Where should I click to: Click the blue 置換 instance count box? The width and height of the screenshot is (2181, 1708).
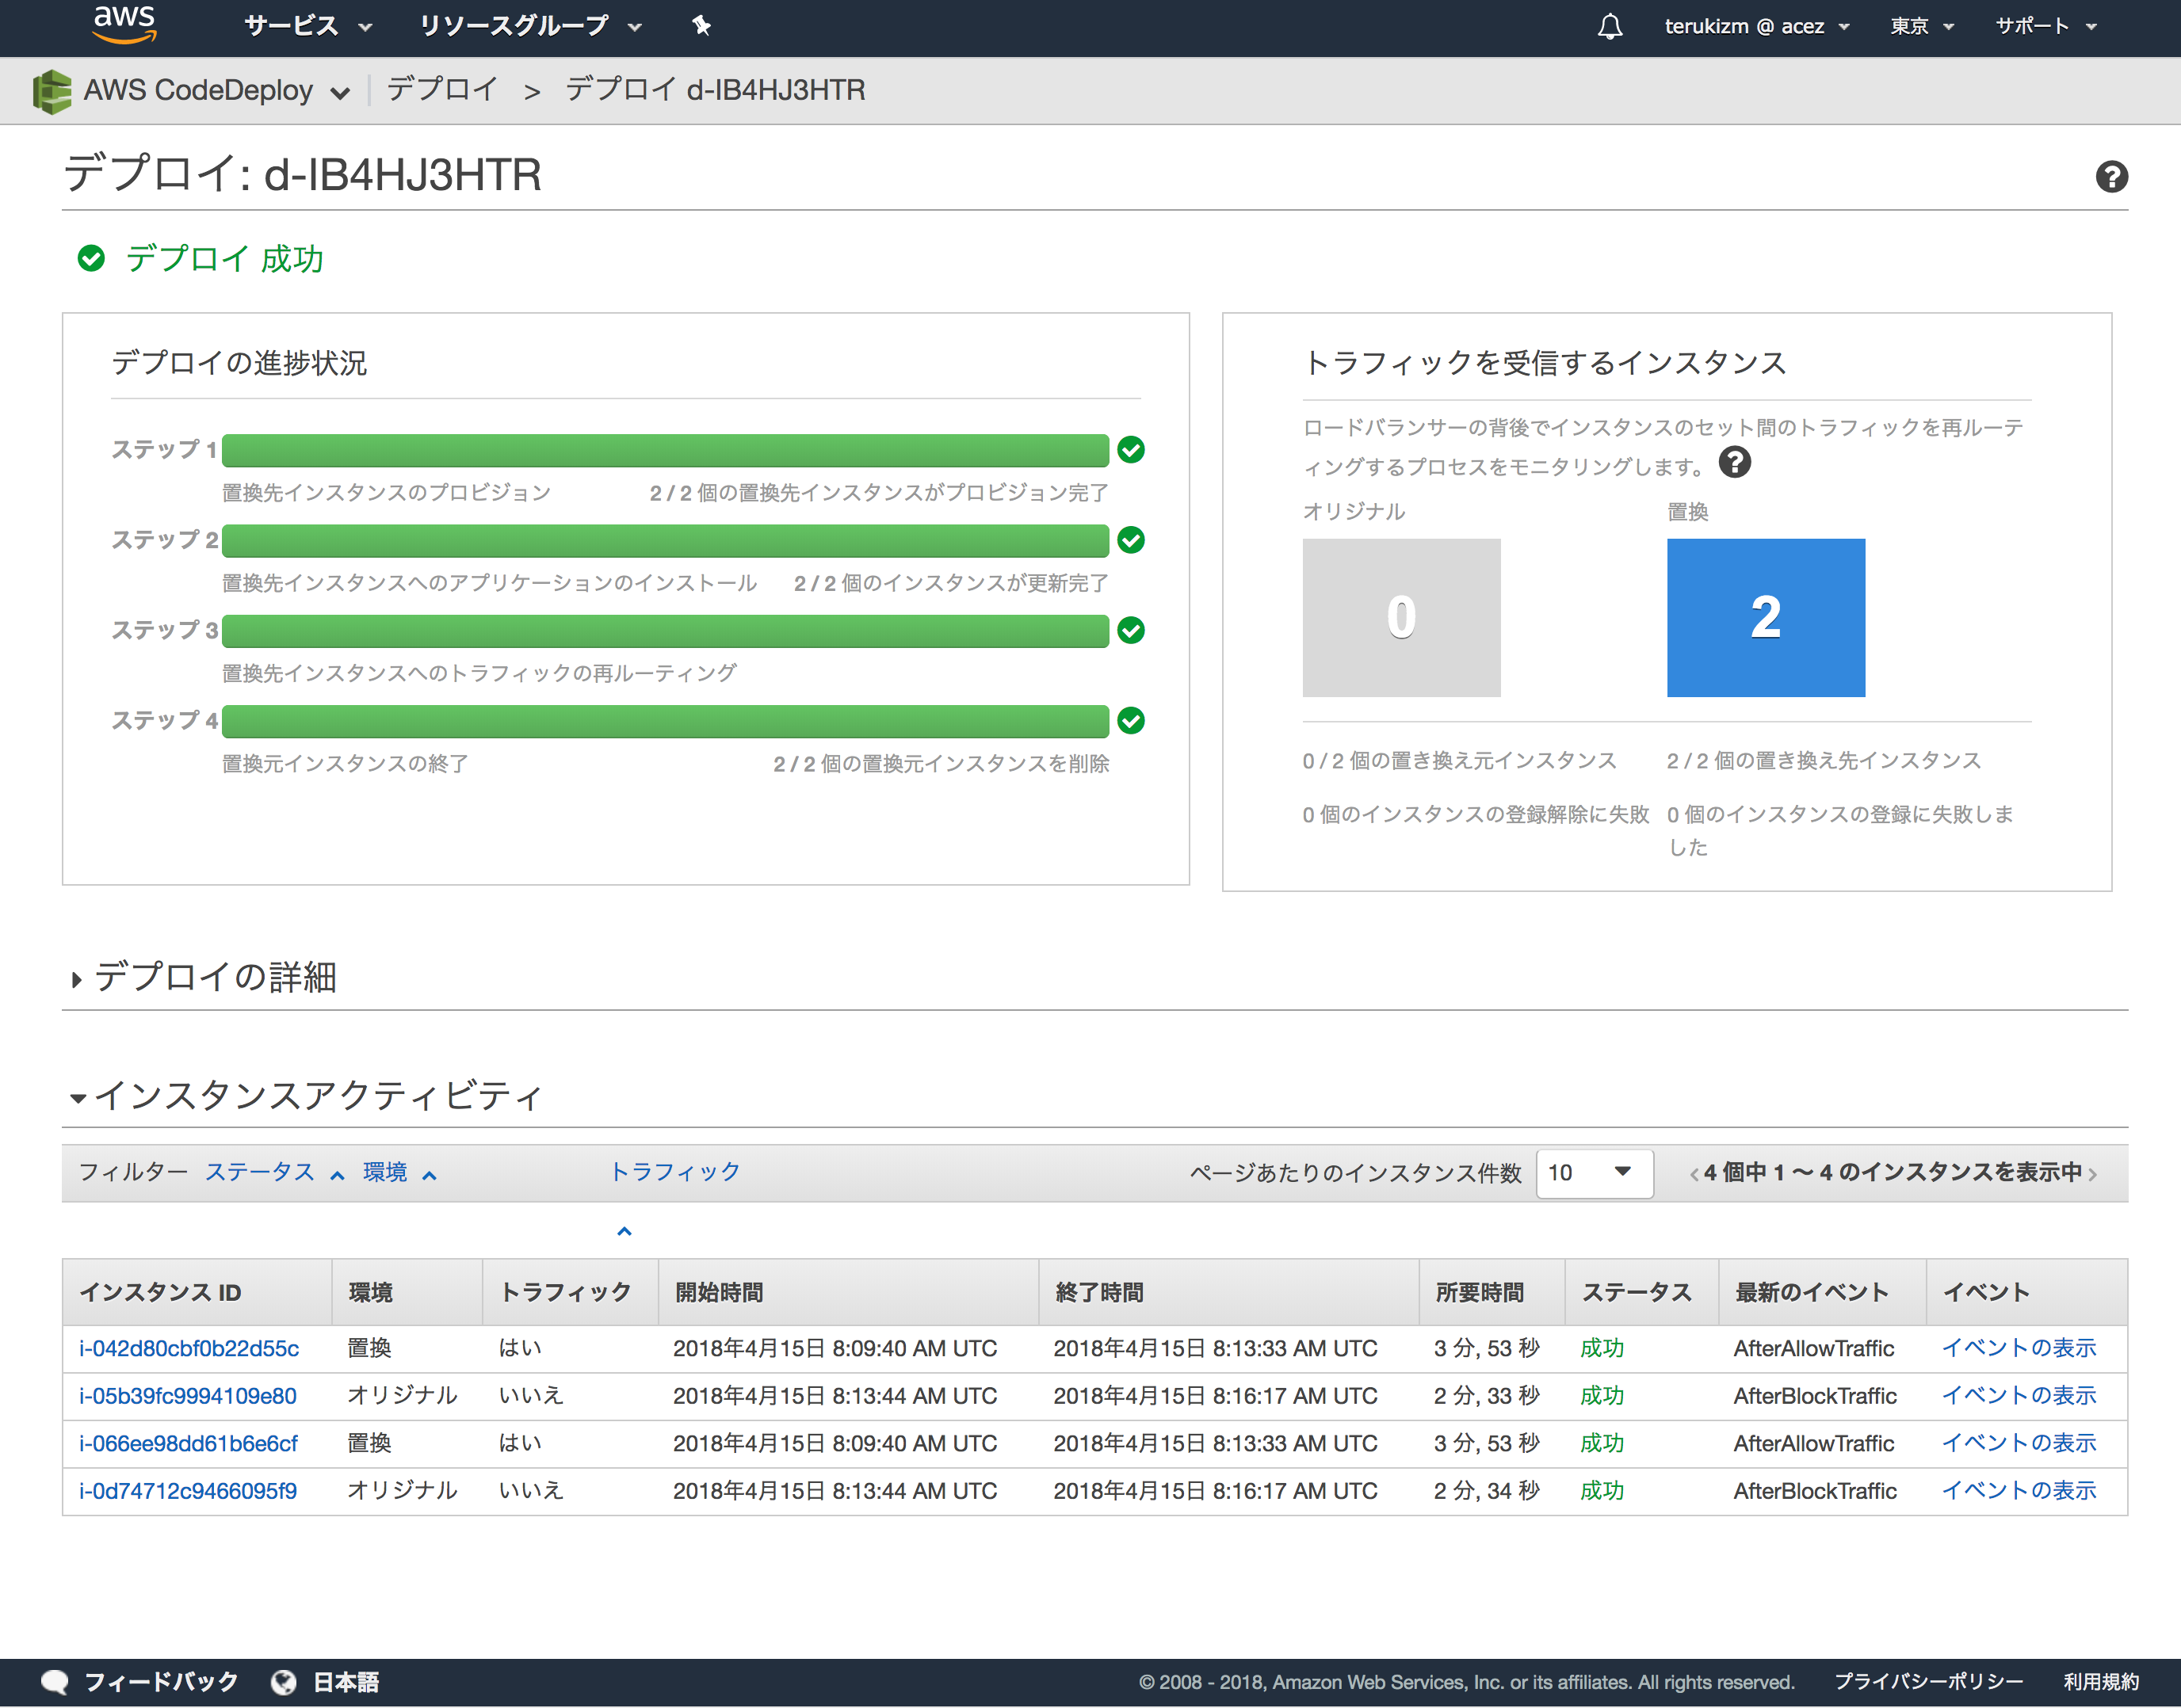point(1766,618)
